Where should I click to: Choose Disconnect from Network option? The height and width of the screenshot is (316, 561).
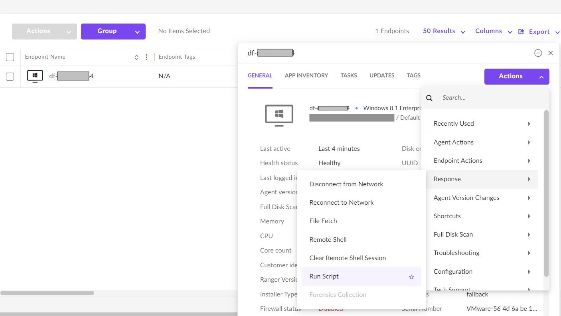click(346, 184)
